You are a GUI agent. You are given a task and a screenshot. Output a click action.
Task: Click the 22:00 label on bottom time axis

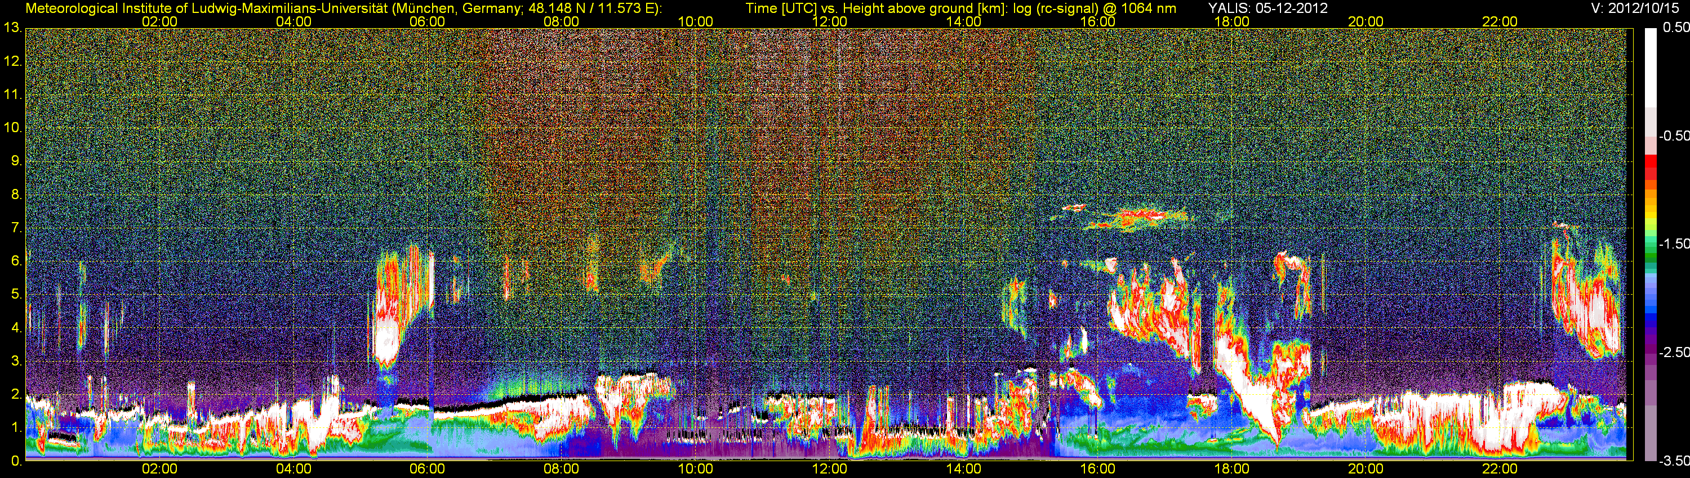[1500, 469]
